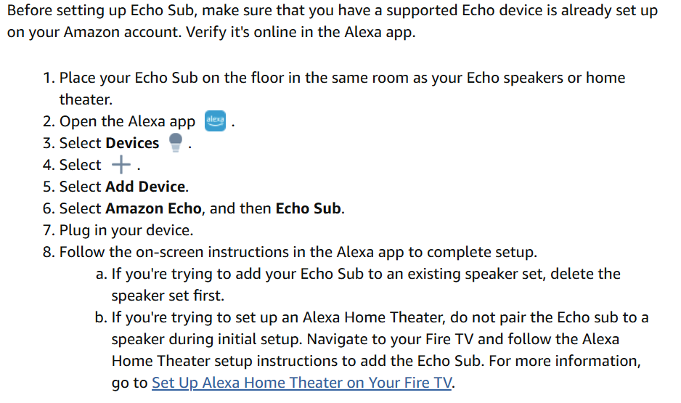Click sub-step a about existing speaker set
681x403 pixels.
coord(363,274)
